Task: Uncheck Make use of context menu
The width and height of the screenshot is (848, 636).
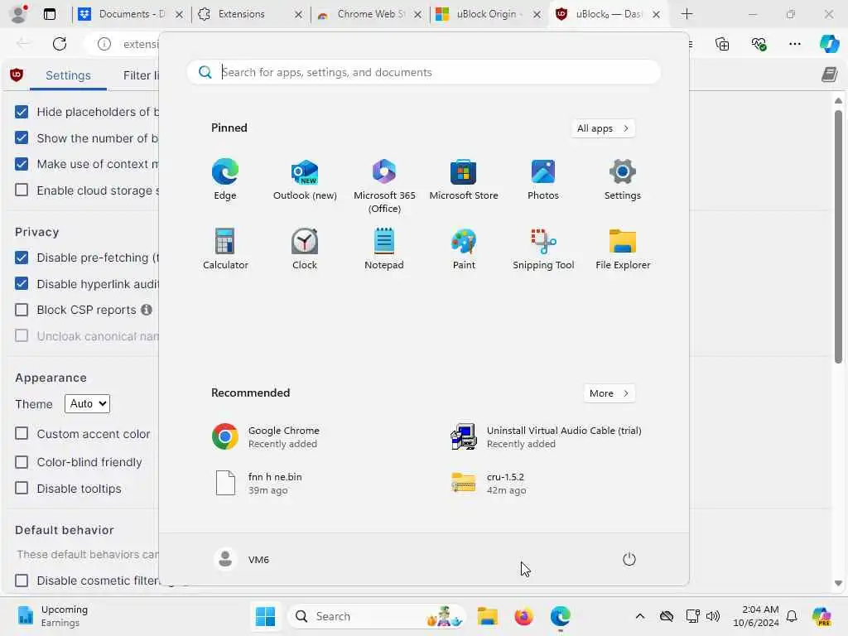Action: pos(22,164)
